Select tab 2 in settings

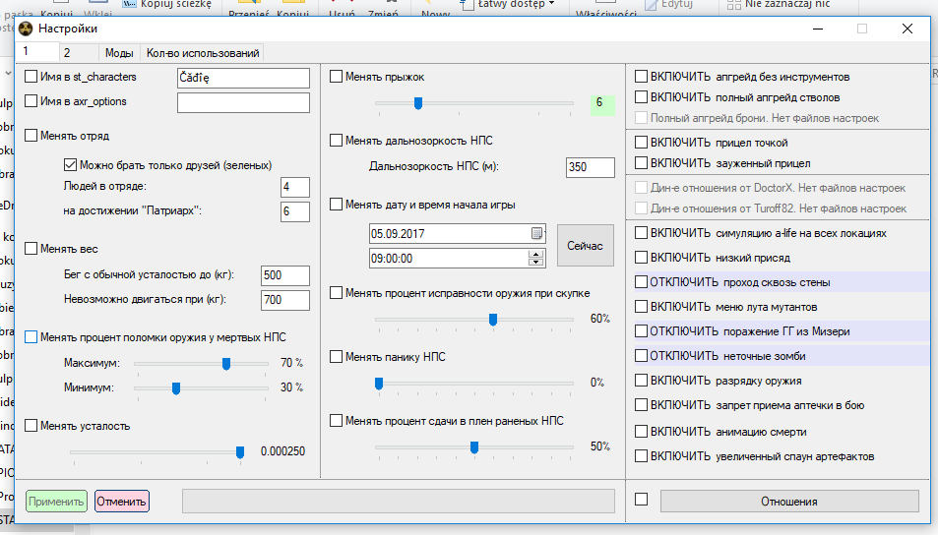tap(67, 53)
